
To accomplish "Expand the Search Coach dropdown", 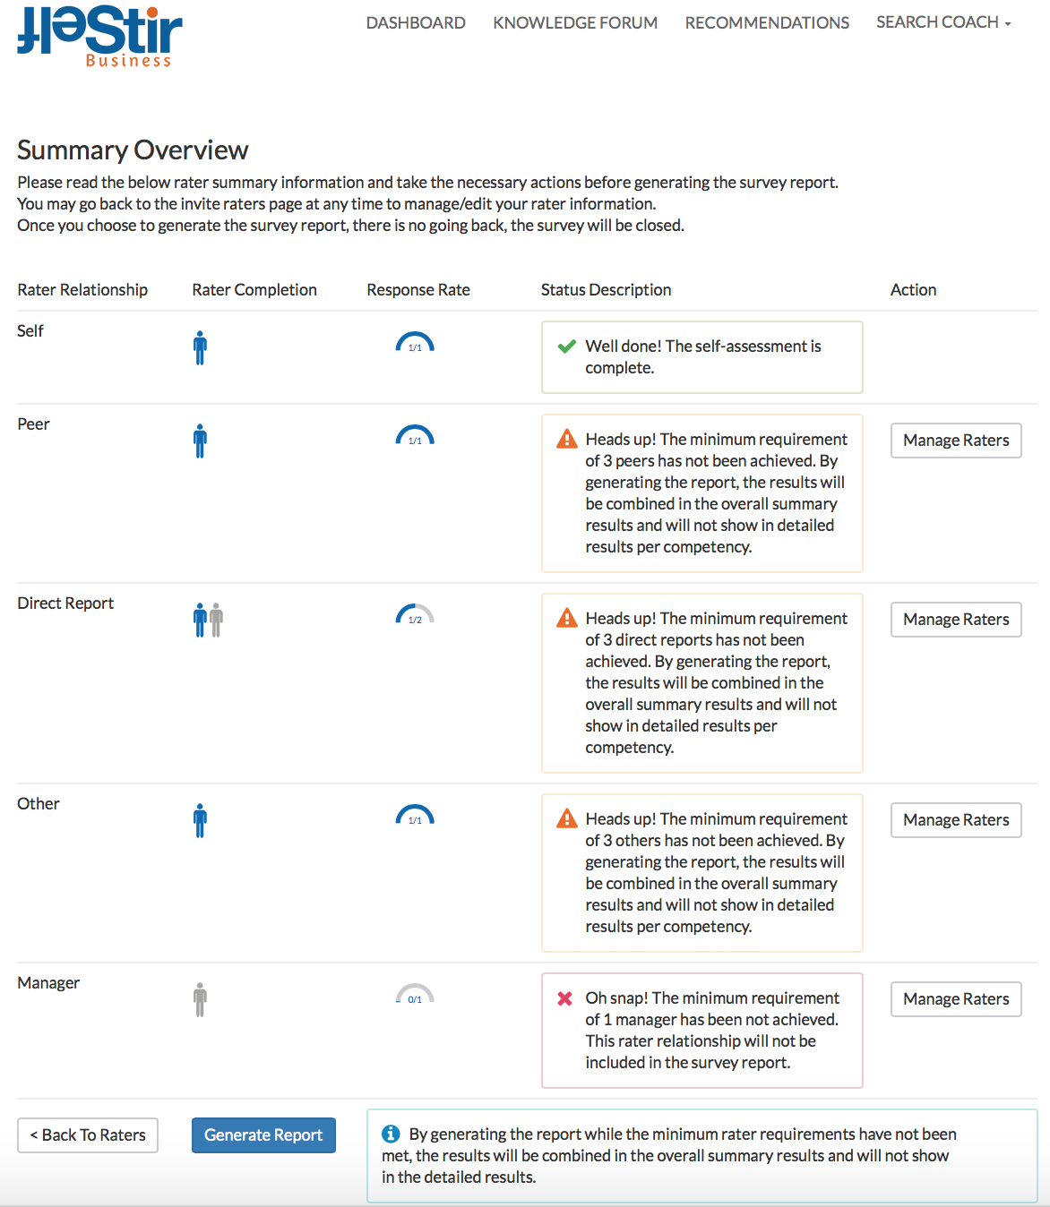I will pos(943,22).
